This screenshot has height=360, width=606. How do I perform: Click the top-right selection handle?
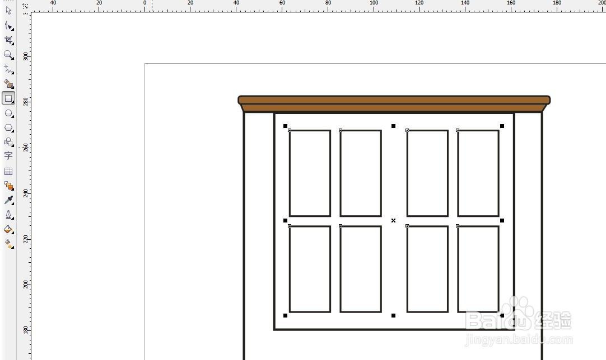point(502,126)
